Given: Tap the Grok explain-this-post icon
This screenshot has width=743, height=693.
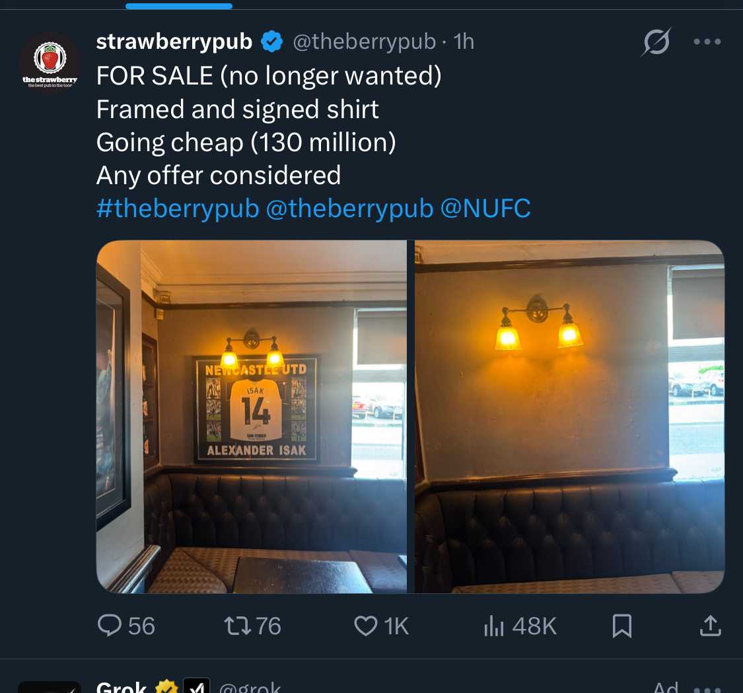Looking at the screenshot, I should point(656,42).
